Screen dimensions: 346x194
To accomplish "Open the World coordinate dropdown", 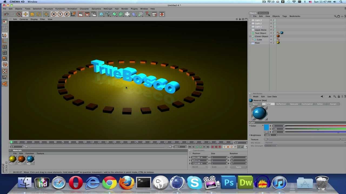I will click(199, 167).
